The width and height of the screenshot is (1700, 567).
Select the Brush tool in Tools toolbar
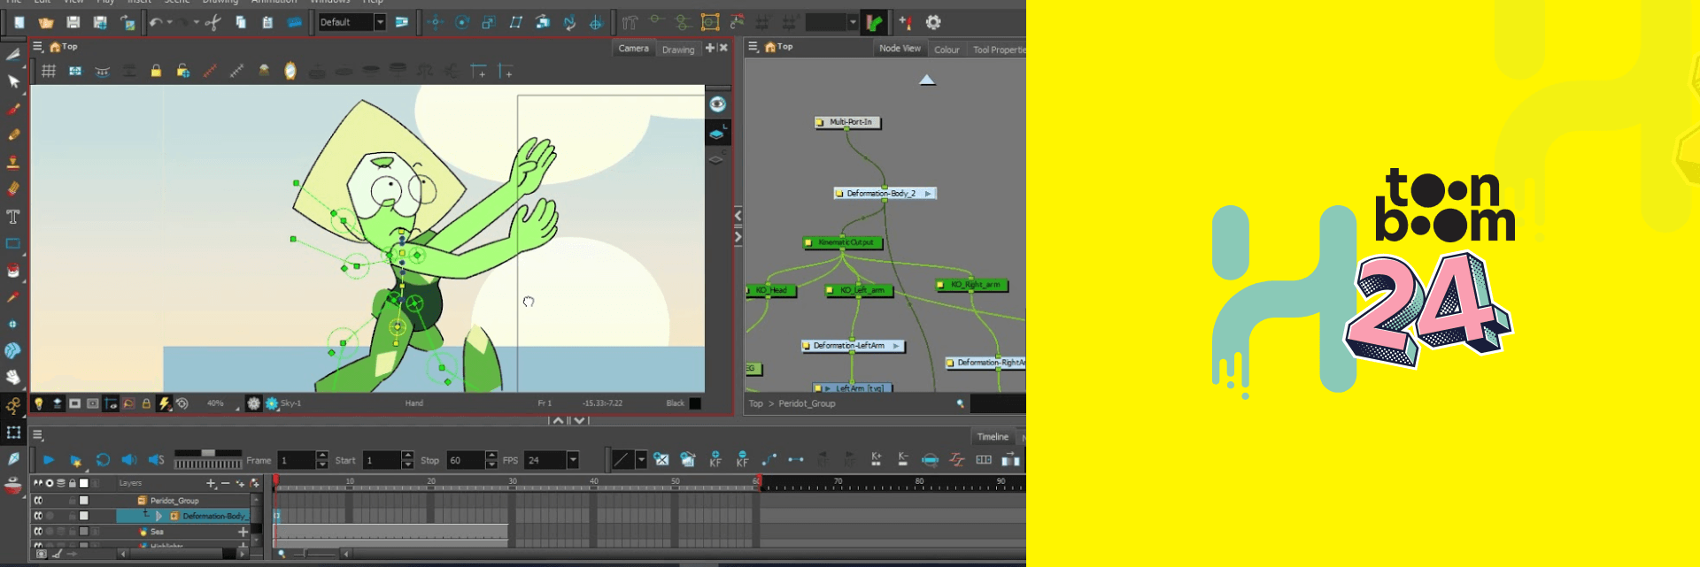click(x=13, y=110)
